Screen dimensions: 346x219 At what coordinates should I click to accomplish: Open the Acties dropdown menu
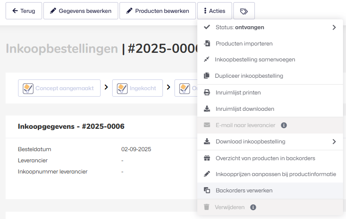tap(214, 11)
